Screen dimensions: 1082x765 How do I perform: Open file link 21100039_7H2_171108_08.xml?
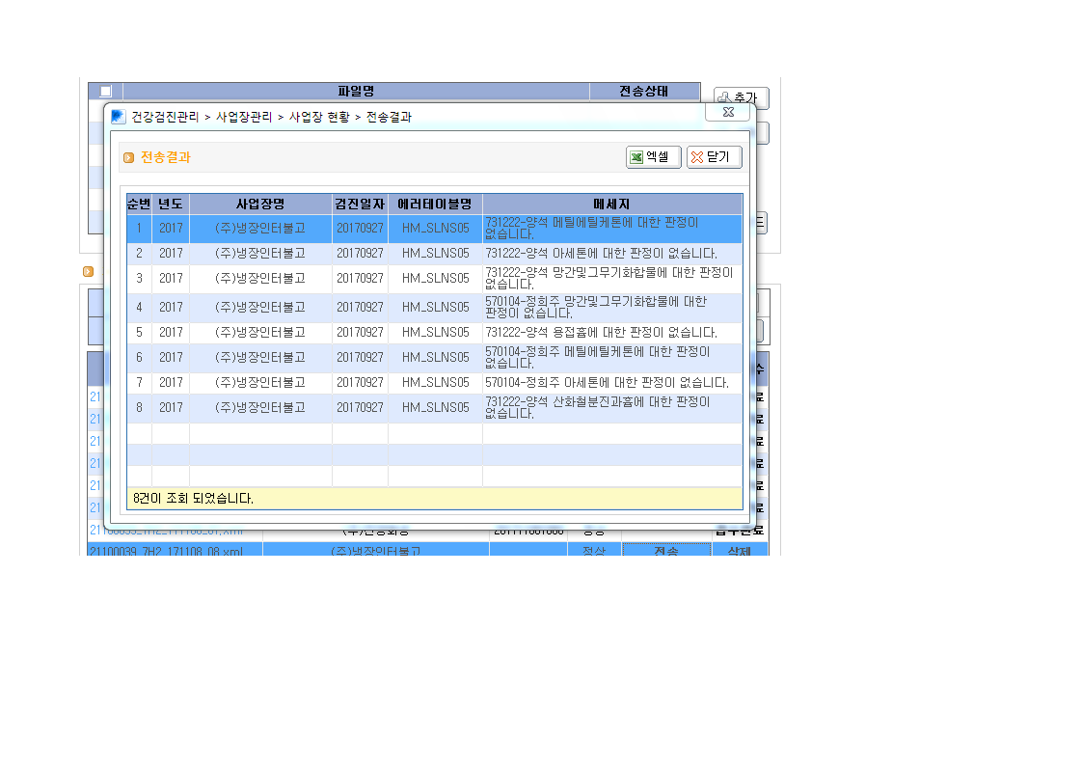point(166,551)
